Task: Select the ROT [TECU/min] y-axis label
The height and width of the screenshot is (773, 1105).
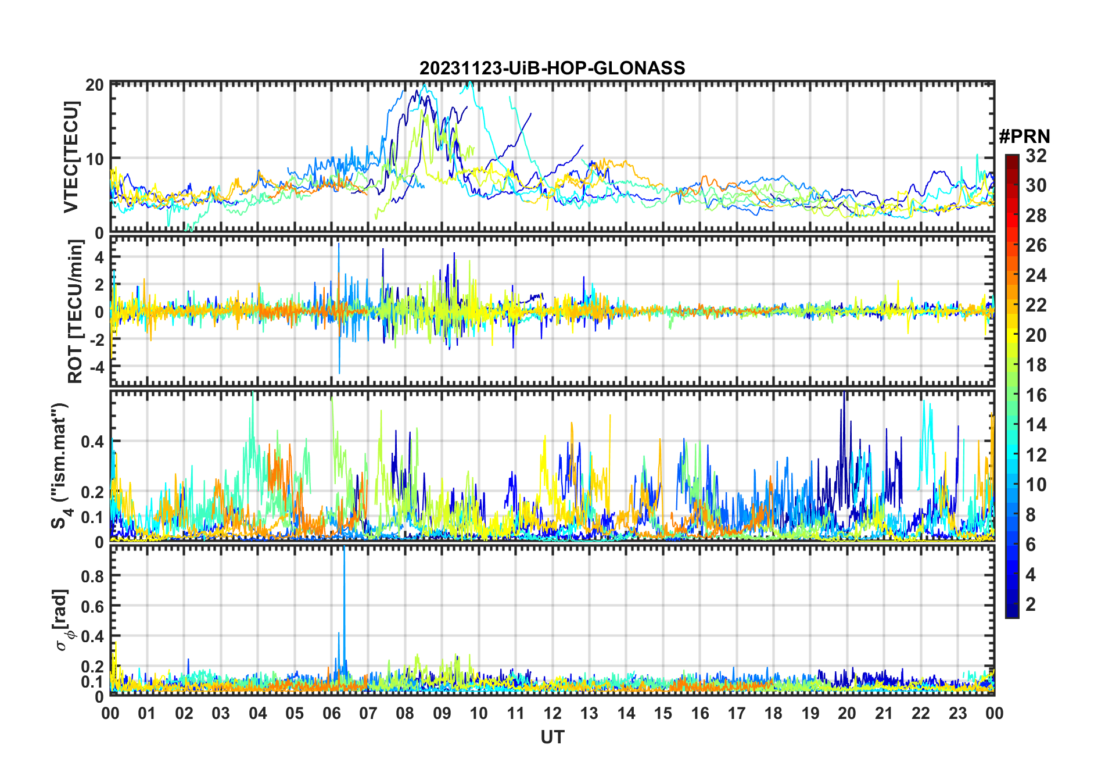Action: click(x=76, y=312)
